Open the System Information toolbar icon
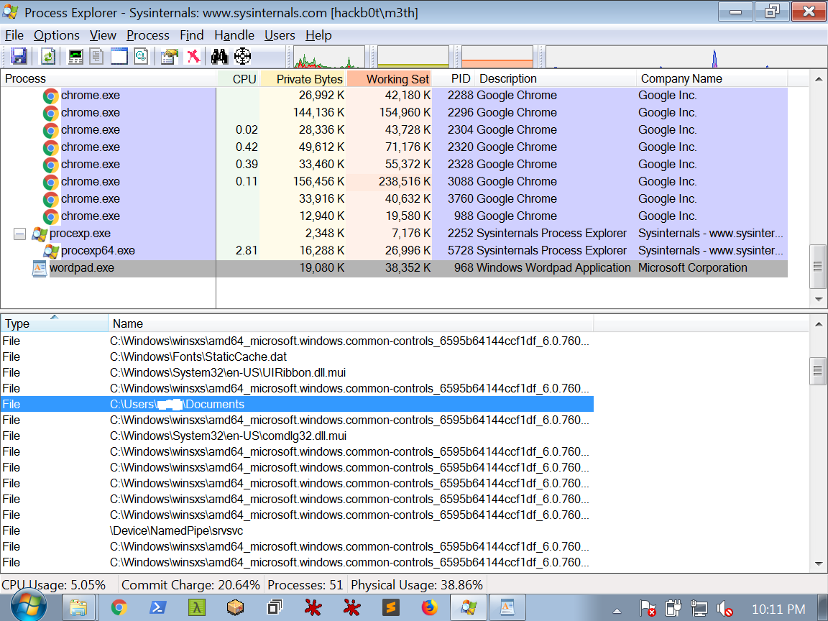828x621 pixels. click(75, 57)
